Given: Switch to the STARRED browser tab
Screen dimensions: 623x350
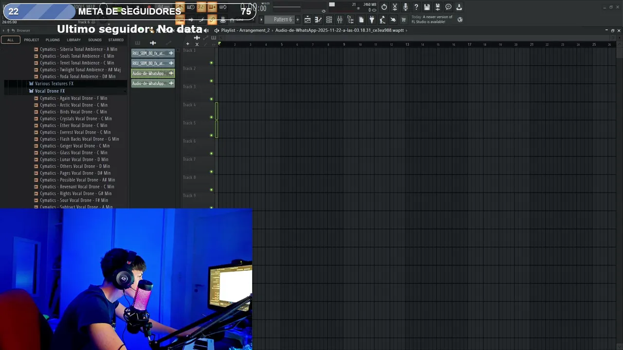Looking at the screenshot, I should pyautogui.click(x=116, y=40).
